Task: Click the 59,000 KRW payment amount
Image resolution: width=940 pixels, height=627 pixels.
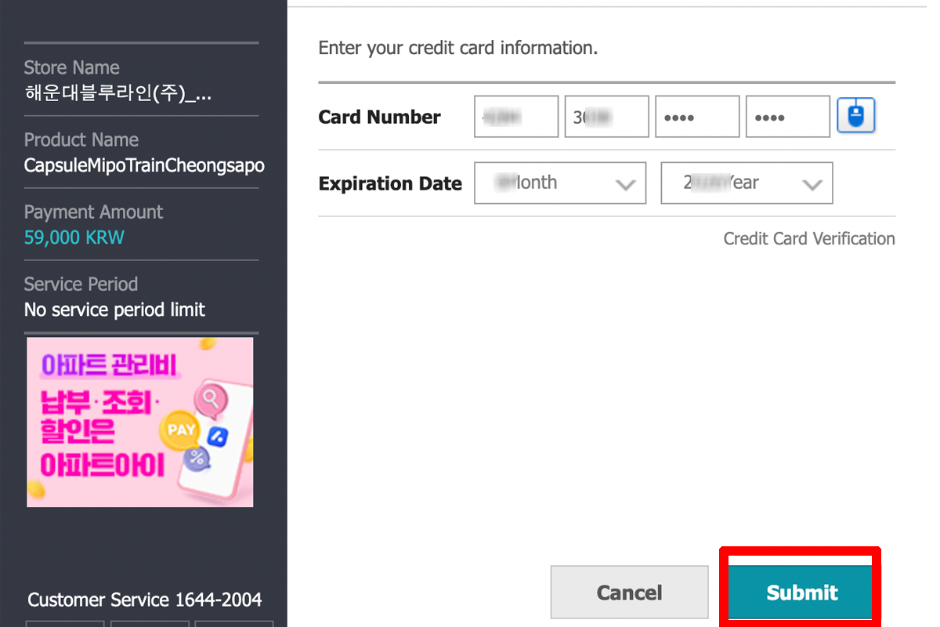Action: click(74, 237)
